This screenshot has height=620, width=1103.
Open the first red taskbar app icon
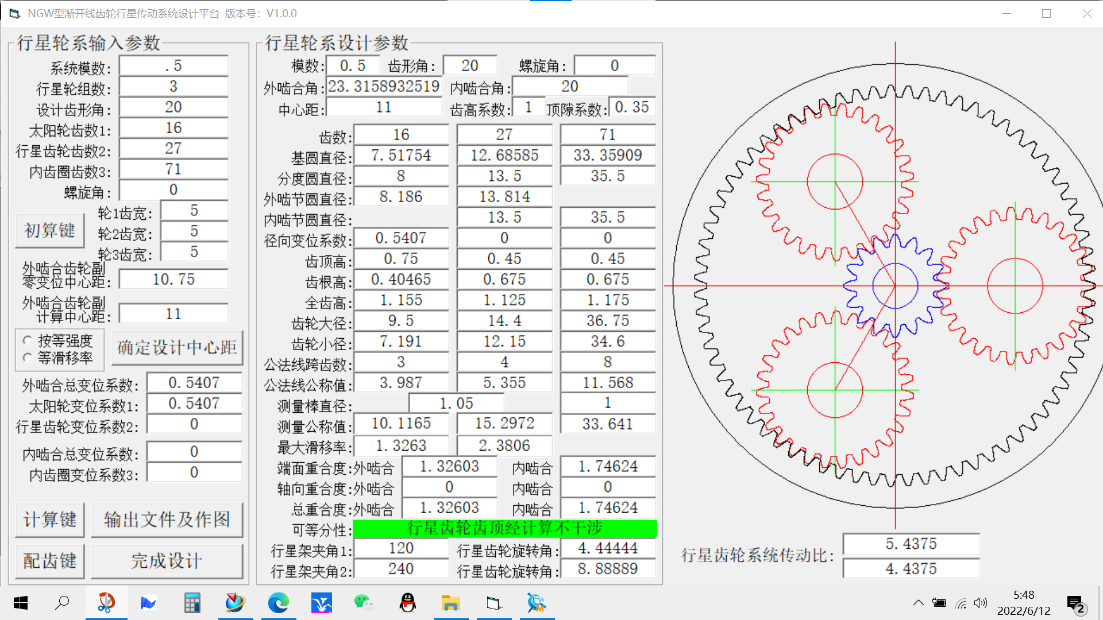tap(106, 603)
